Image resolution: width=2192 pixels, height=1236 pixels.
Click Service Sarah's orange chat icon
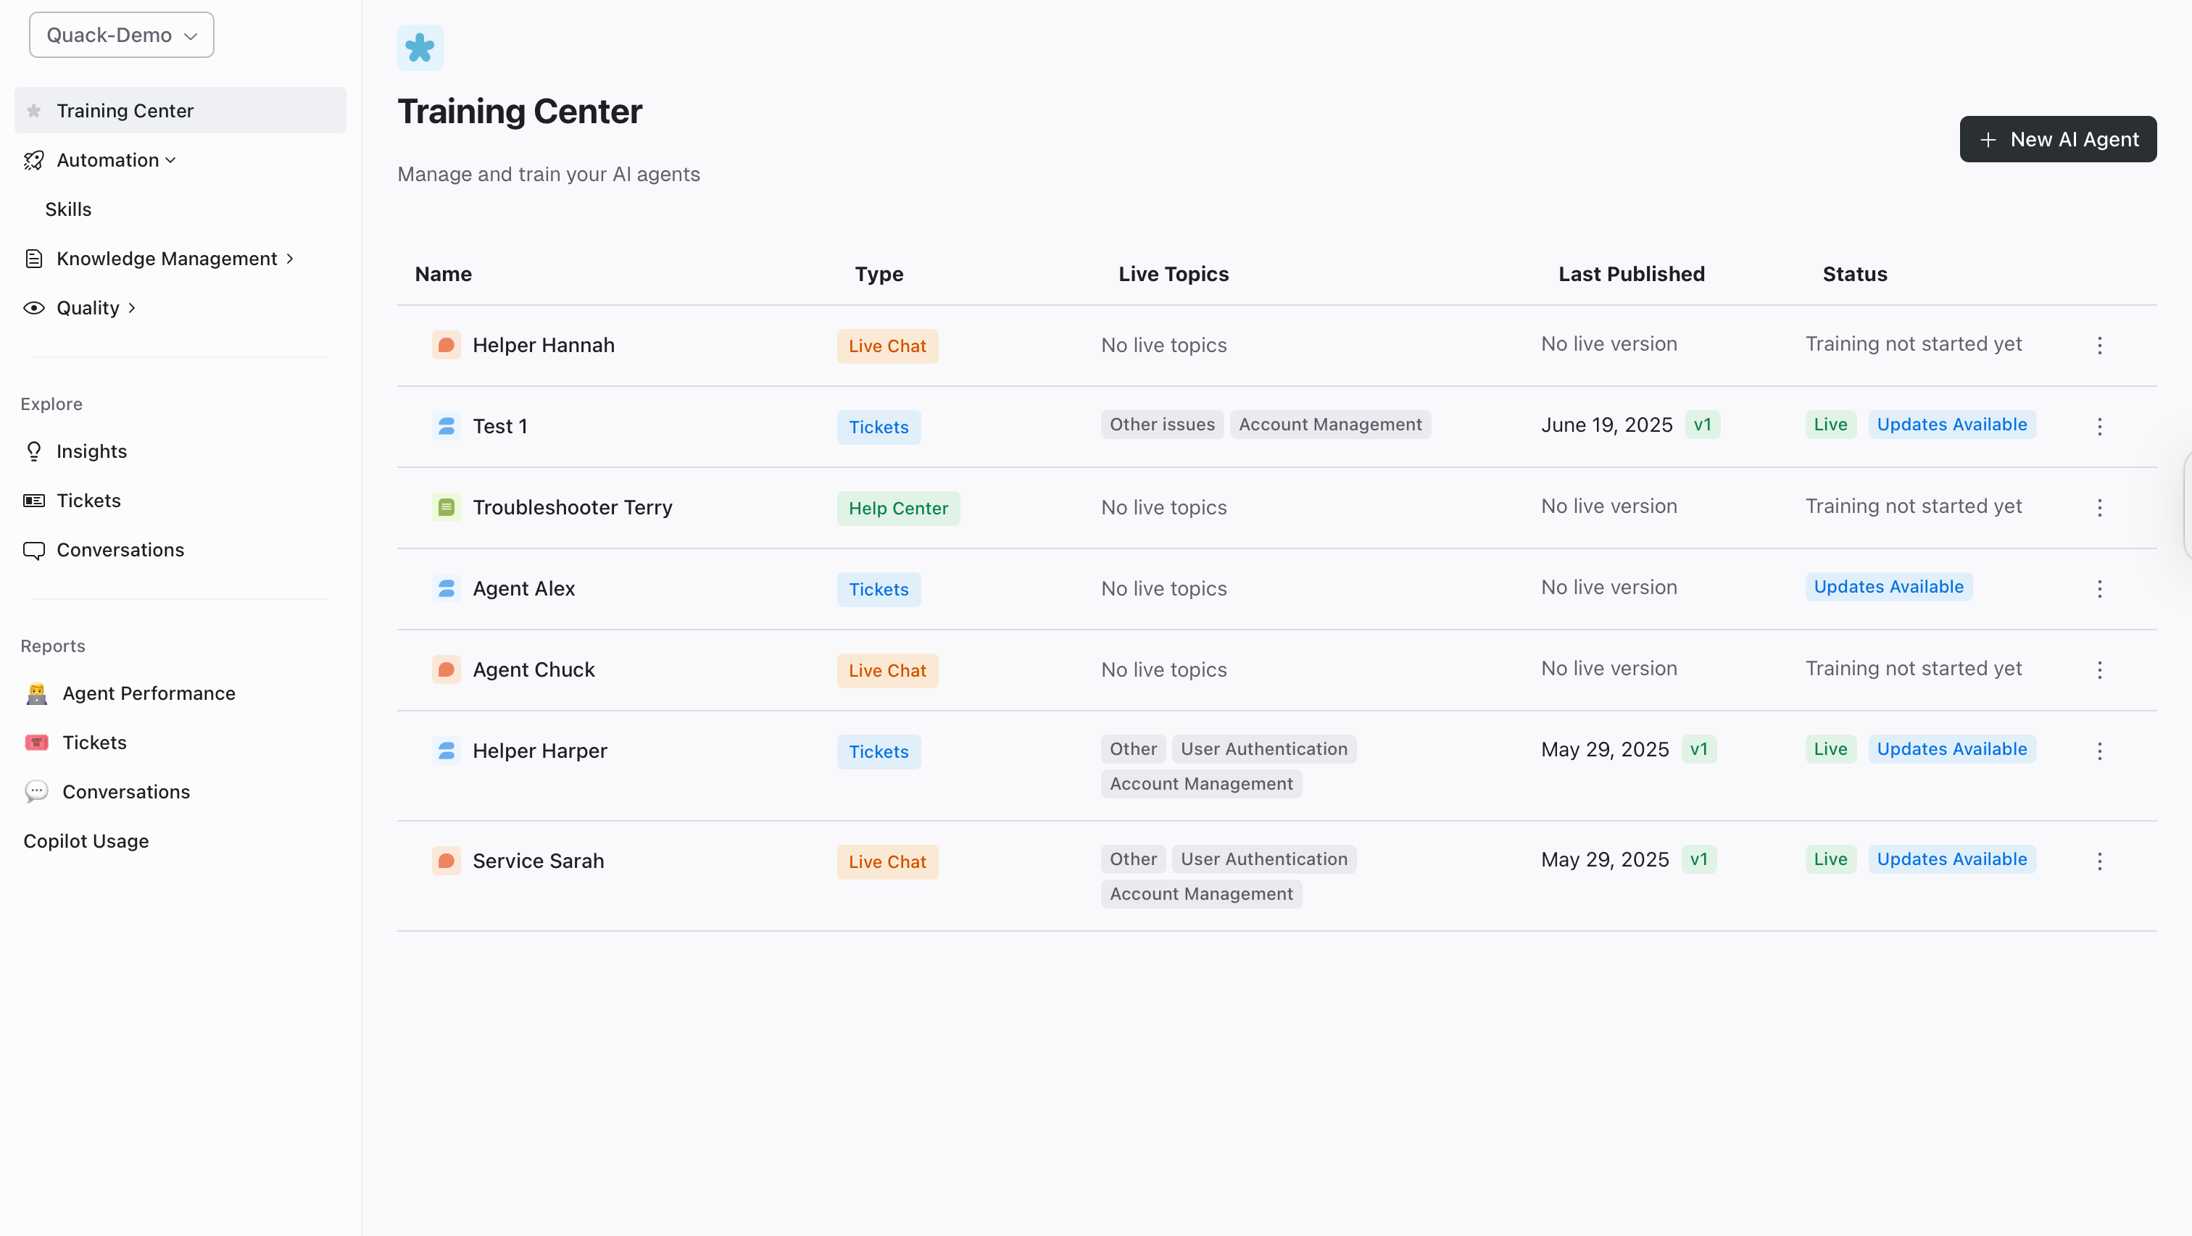[x=446, y=861]
